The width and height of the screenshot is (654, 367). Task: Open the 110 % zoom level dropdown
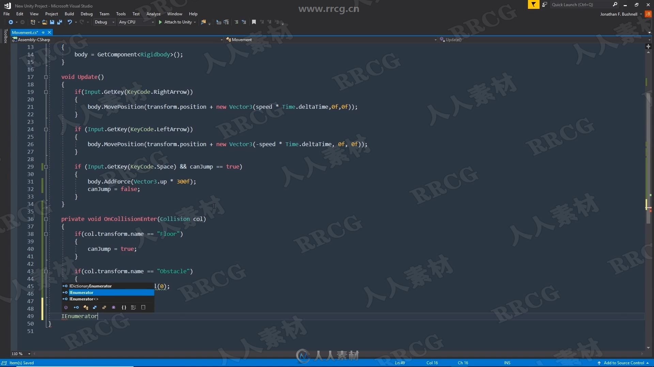coord(21,354)
